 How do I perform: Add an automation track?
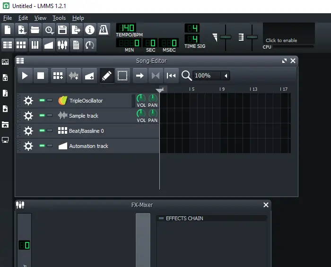(89, 76)
